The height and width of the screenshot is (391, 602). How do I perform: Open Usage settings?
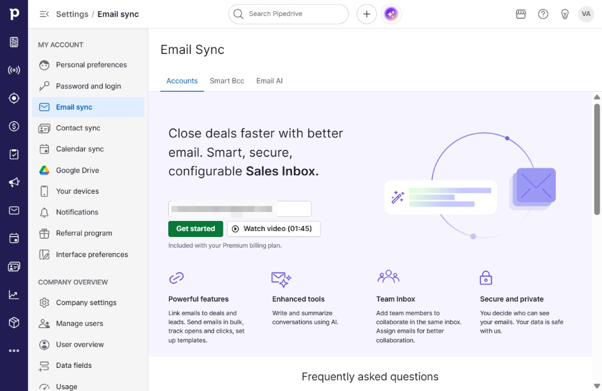tap(88, 386)
